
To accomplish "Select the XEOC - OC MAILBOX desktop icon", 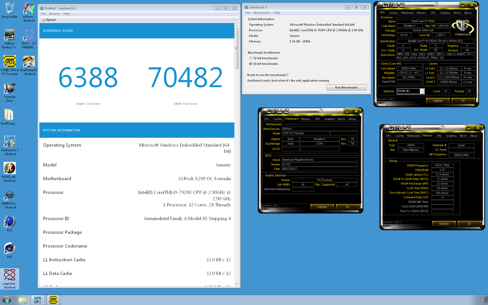I will pyautogui.click(x=29, y=39).
